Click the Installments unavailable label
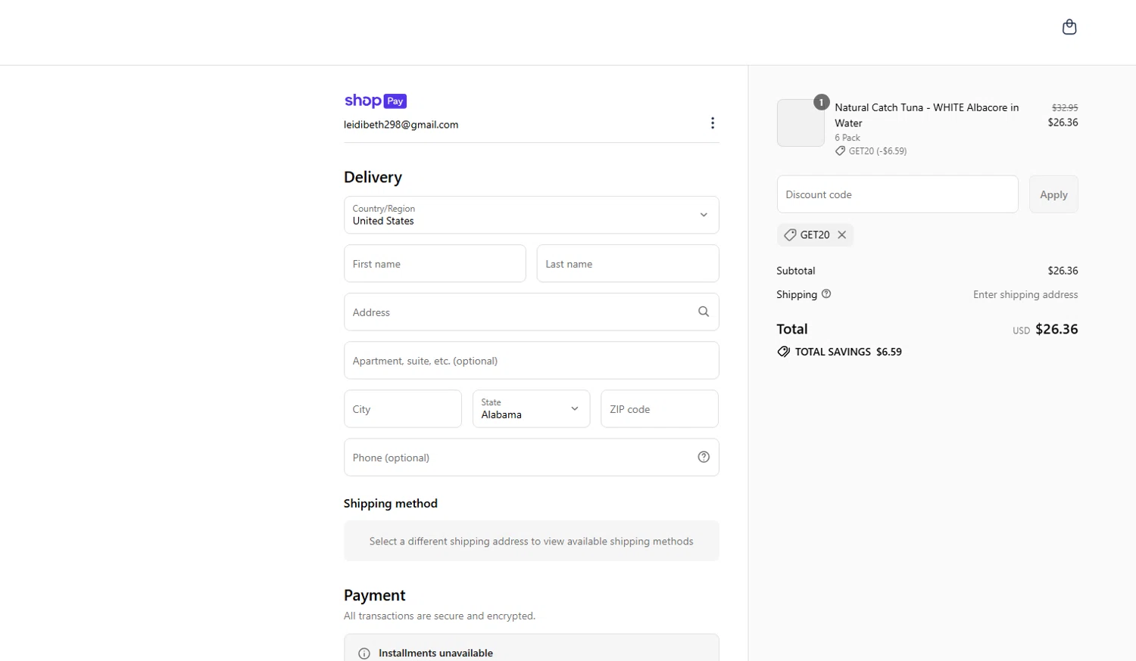1136x661 pixels. click(435, 653)
